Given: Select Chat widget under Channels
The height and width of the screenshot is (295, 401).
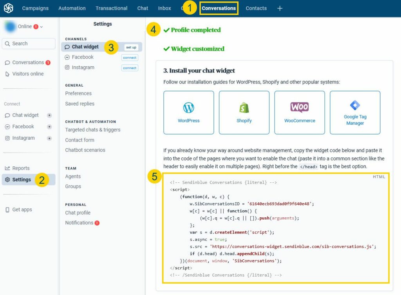Looking at the screenshot, I should click(101, 47).
